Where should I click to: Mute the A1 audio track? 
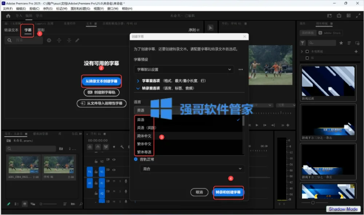[x=114, y=181]
